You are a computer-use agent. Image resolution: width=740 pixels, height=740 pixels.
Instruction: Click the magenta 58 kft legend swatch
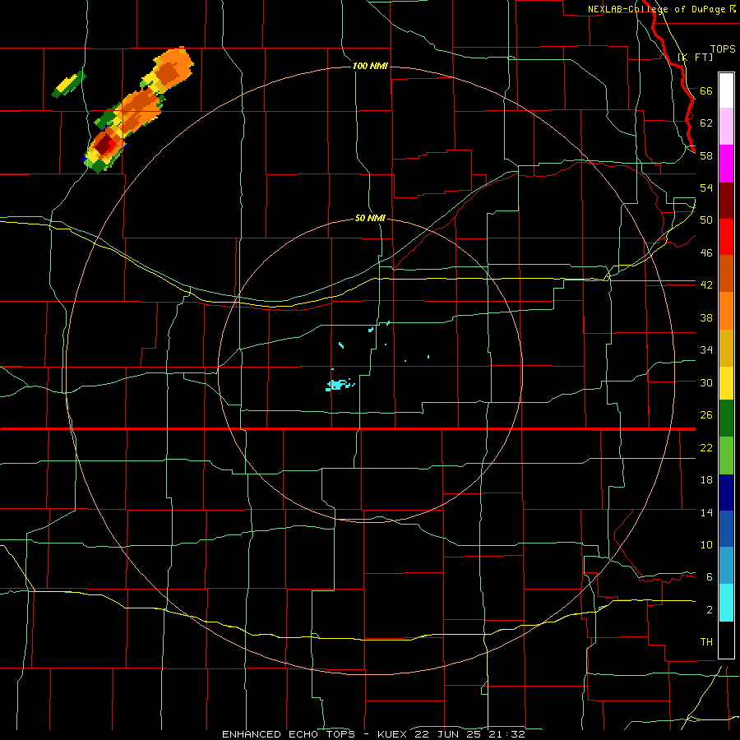726,164
